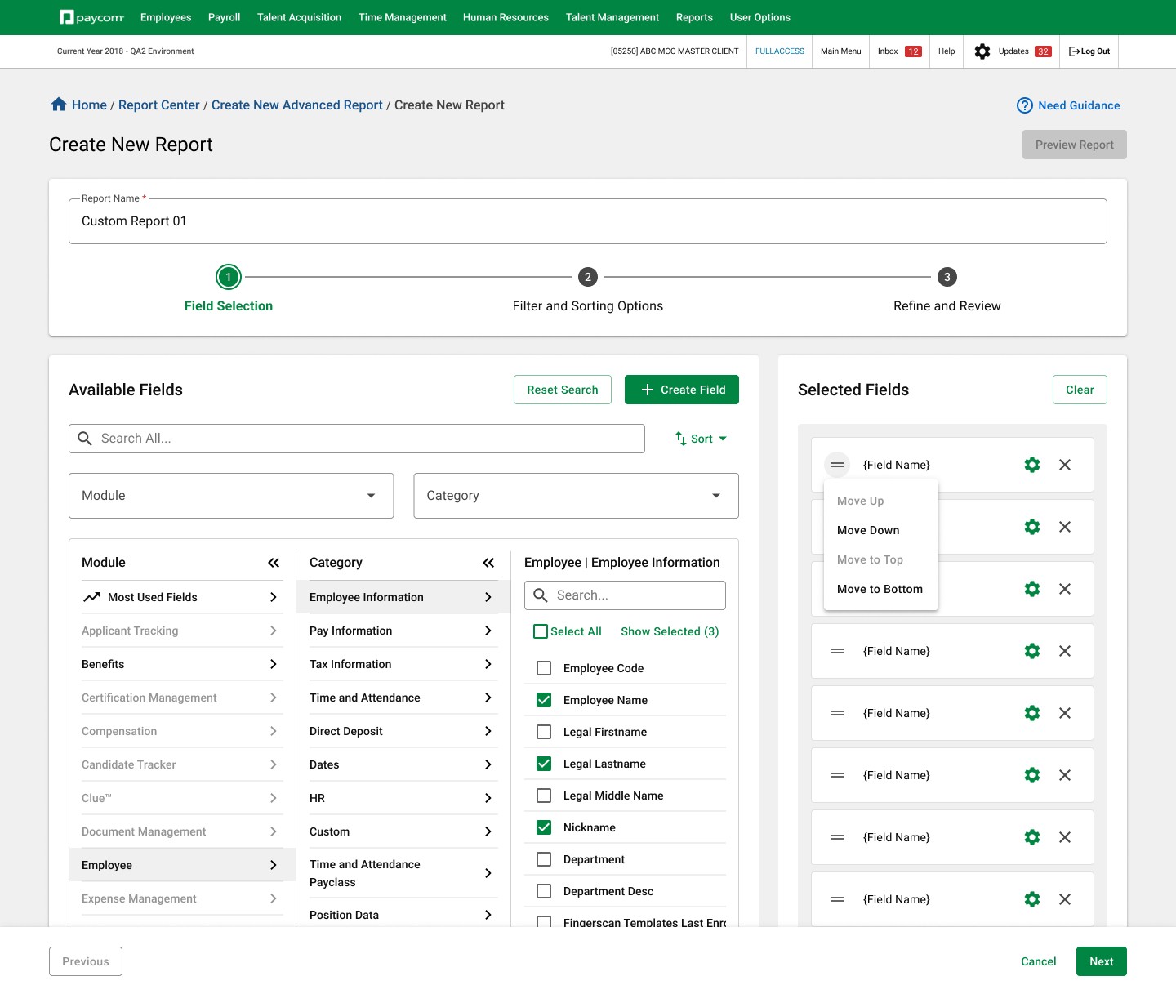
Task: Click the Home icon in breadcrumb
Action: coord(59,105)
